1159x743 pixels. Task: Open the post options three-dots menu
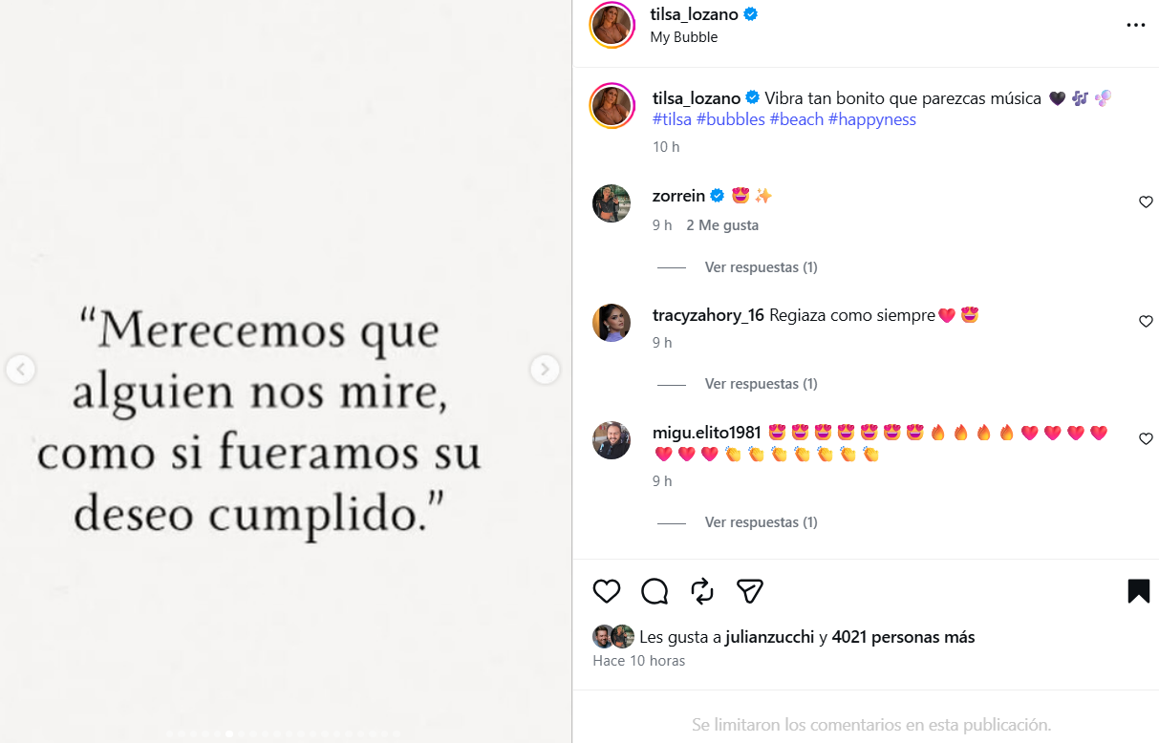pos(1134,25)
